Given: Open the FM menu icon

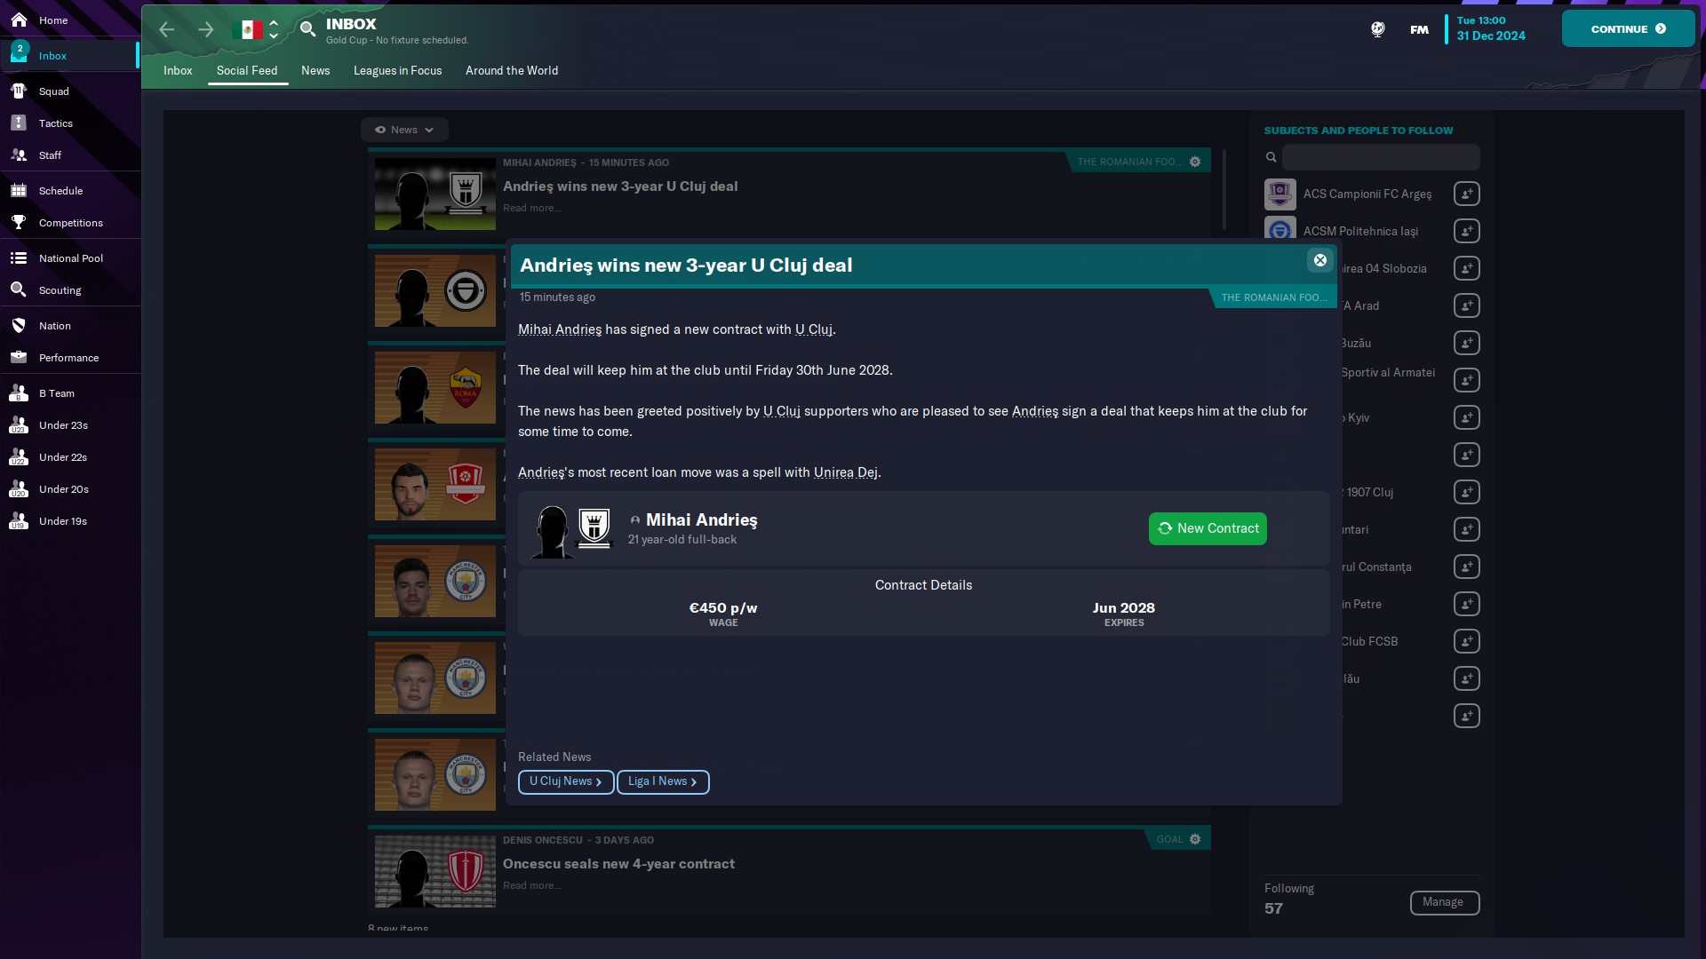Looking at the screenshot, I should (1419, 29).
